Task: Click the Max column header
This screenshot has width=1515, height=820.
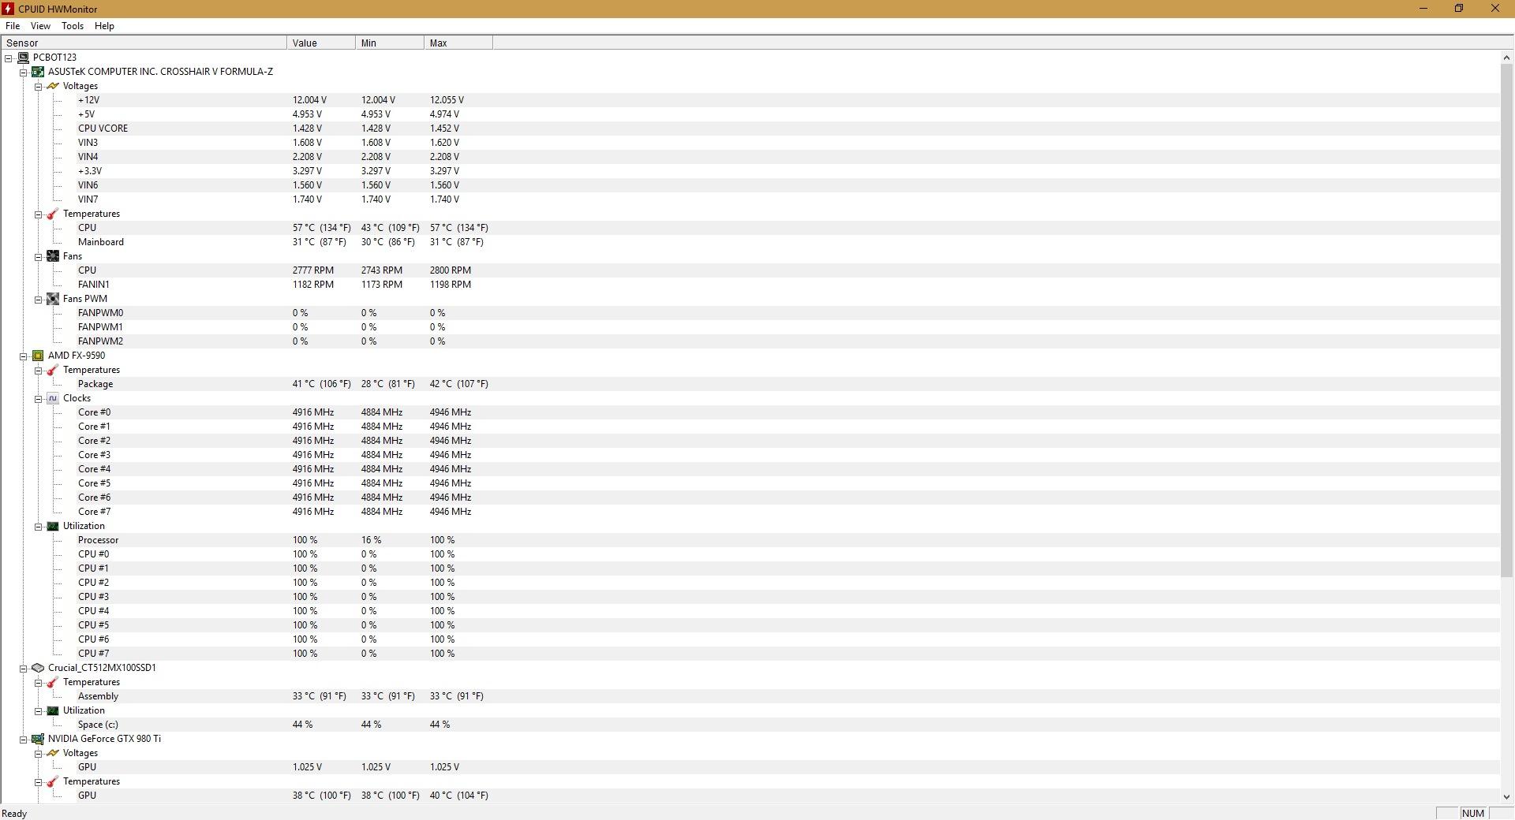Action: [458, 43]
